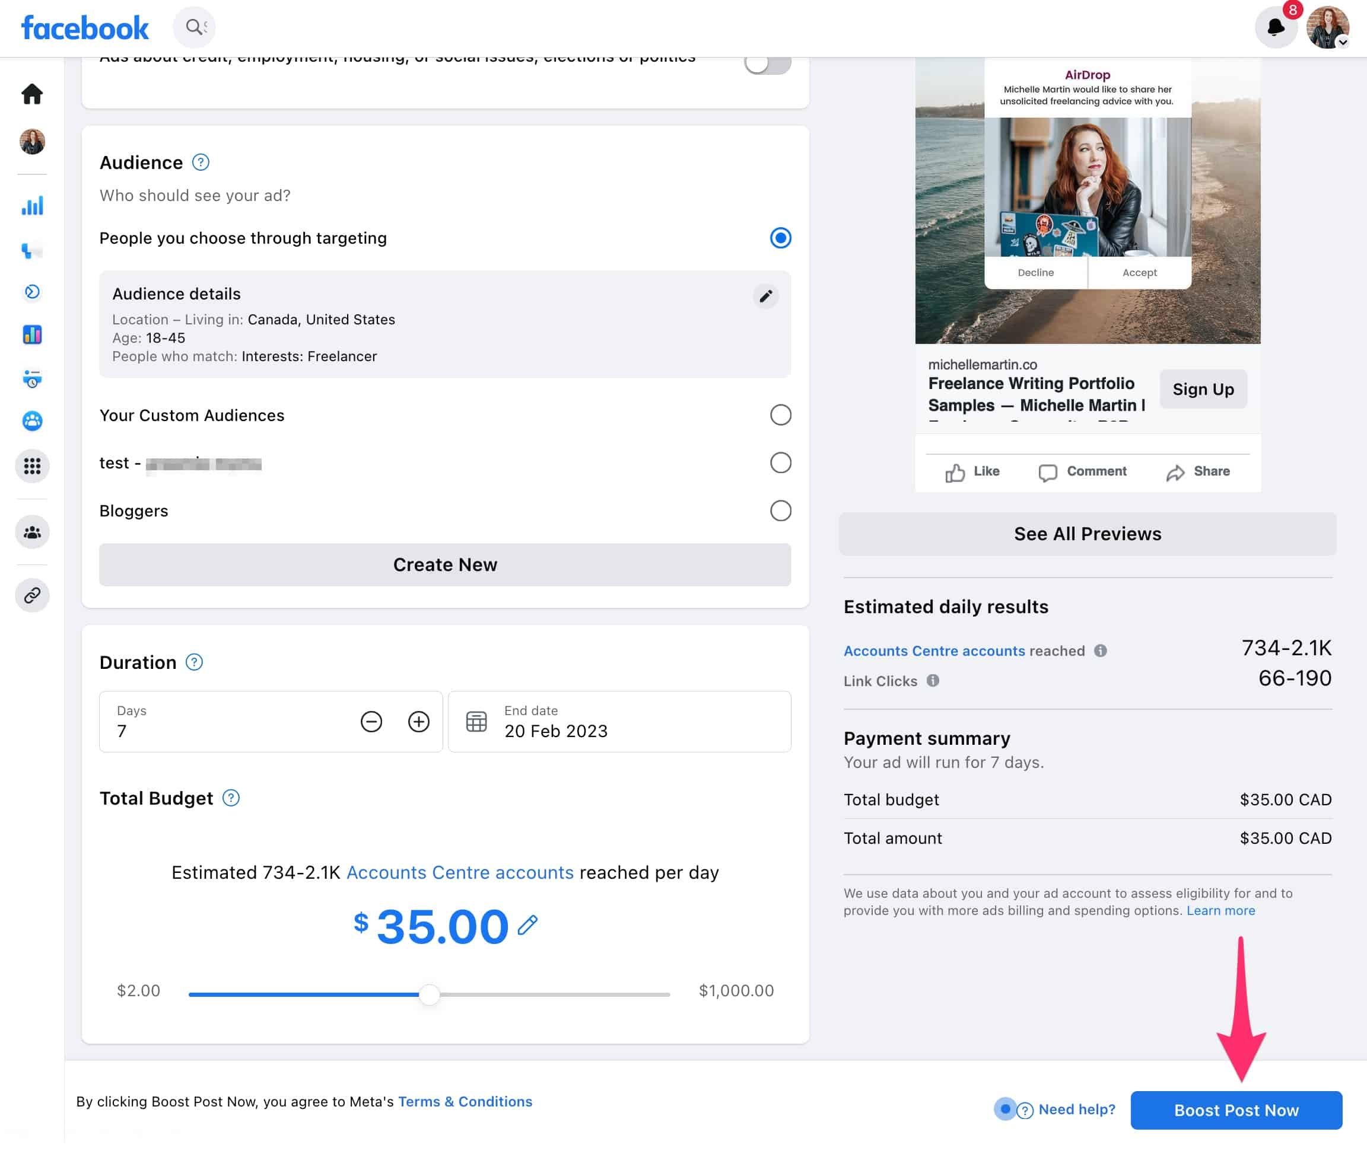Click the Apps grid icon in sidebar

pos(31,465)
